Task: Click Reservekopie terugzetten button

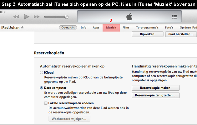Action: 156,95
